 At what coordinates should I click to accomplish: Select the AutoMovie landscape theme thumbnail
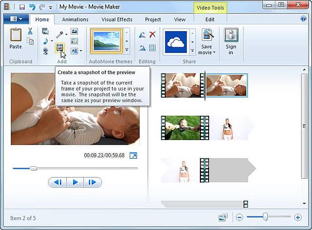107,41
